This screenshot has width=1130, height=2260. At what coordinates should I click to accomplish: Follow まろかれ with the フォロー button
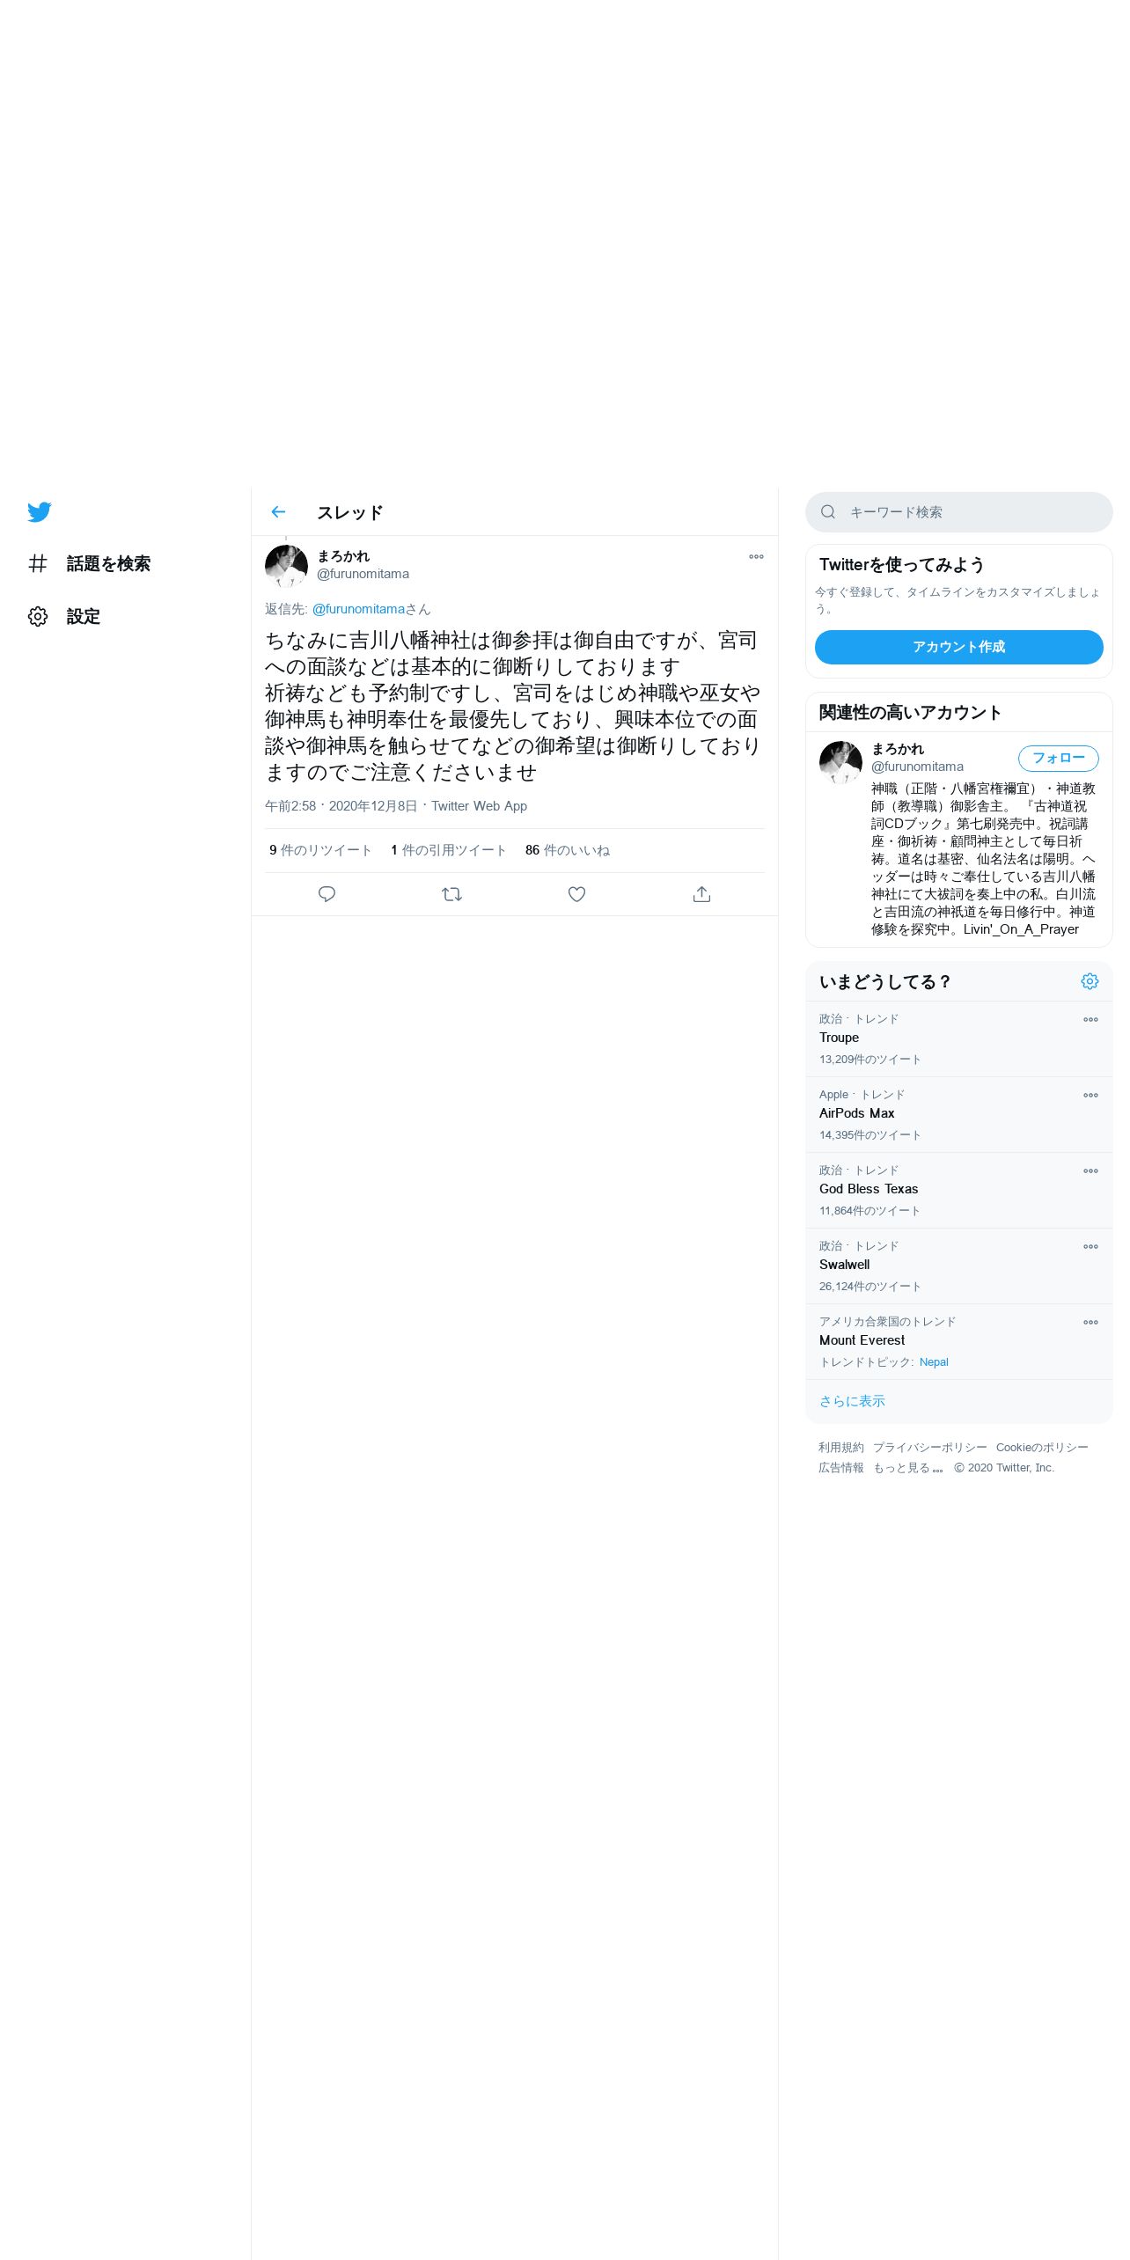[1058, 758]
